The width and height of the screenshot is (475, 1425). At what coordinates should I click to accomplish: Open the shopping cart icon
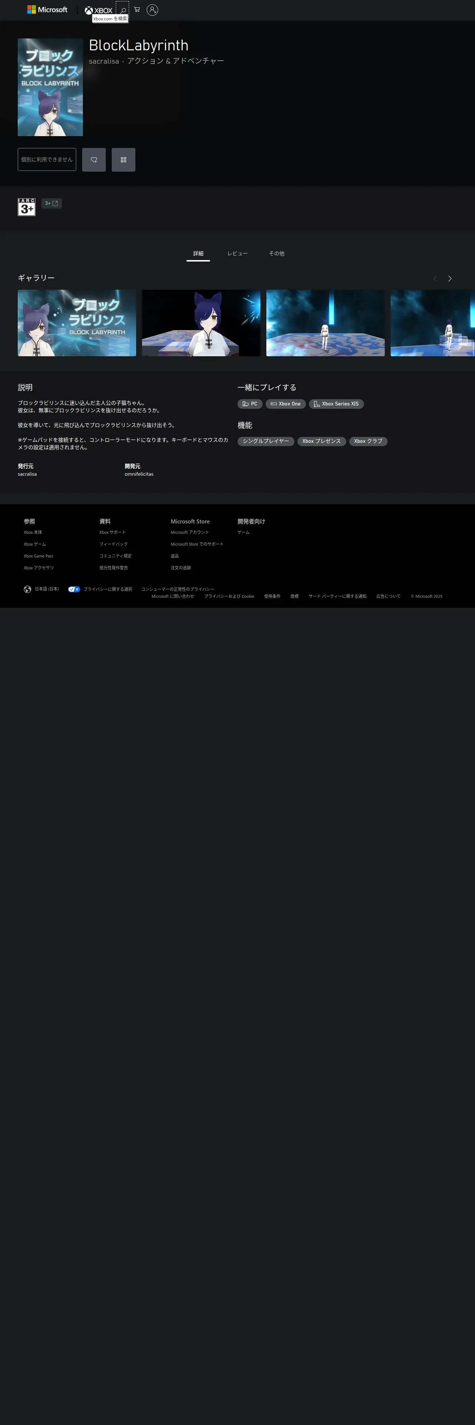137,9
